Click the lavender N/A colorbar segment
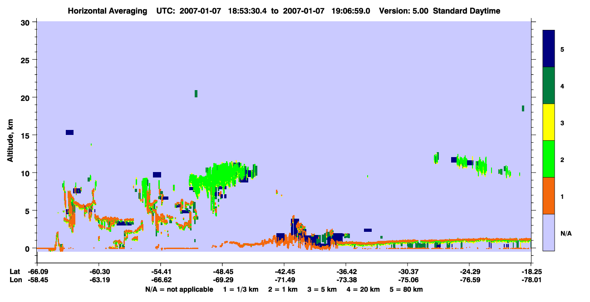 click(549, 232)
